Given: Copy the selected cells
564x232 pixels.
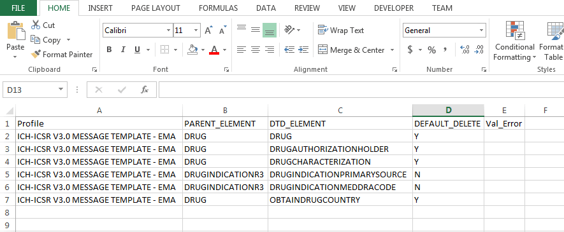Looking at the screenshot, I should (46, 40).
